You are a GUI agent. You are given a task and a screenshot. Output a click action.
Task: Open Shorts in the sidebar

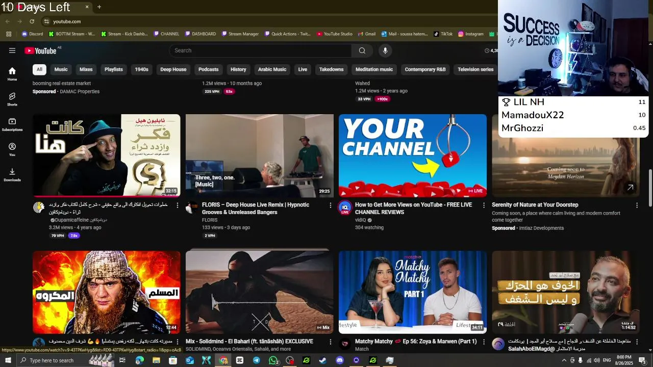pos(12,99)
